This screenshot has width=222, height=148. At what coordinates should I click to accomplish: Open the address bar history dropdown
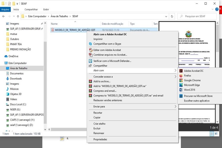point(166,17)
